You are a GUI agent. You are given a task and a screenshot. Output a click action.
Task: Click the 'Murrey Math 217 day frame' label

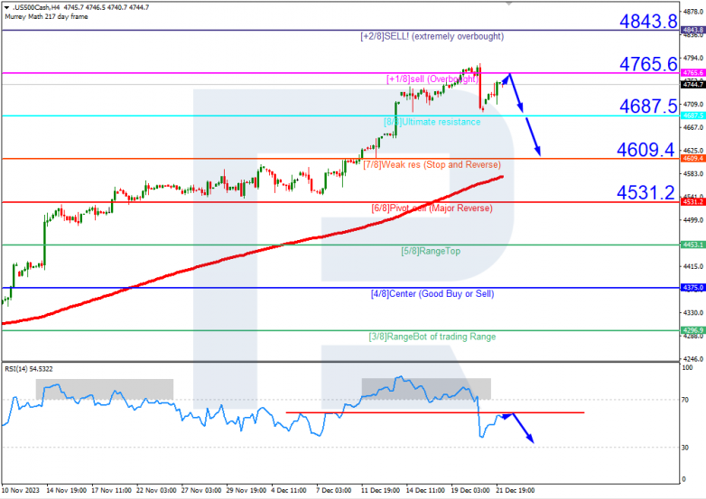pos(46,16)
